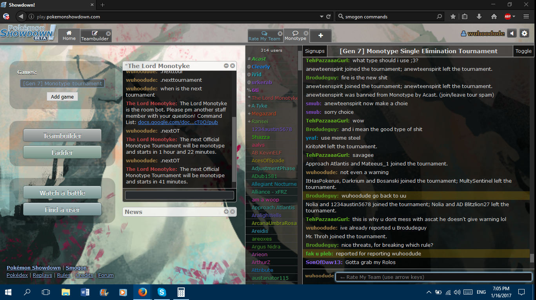Open the Firefox hamburger menu
The image size is (536, 300).
pyautogui.click(x=526, y=16)
